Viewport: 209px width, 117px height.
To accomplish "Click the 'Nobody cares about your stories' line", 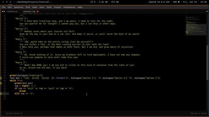I will (x=47, y=32).
